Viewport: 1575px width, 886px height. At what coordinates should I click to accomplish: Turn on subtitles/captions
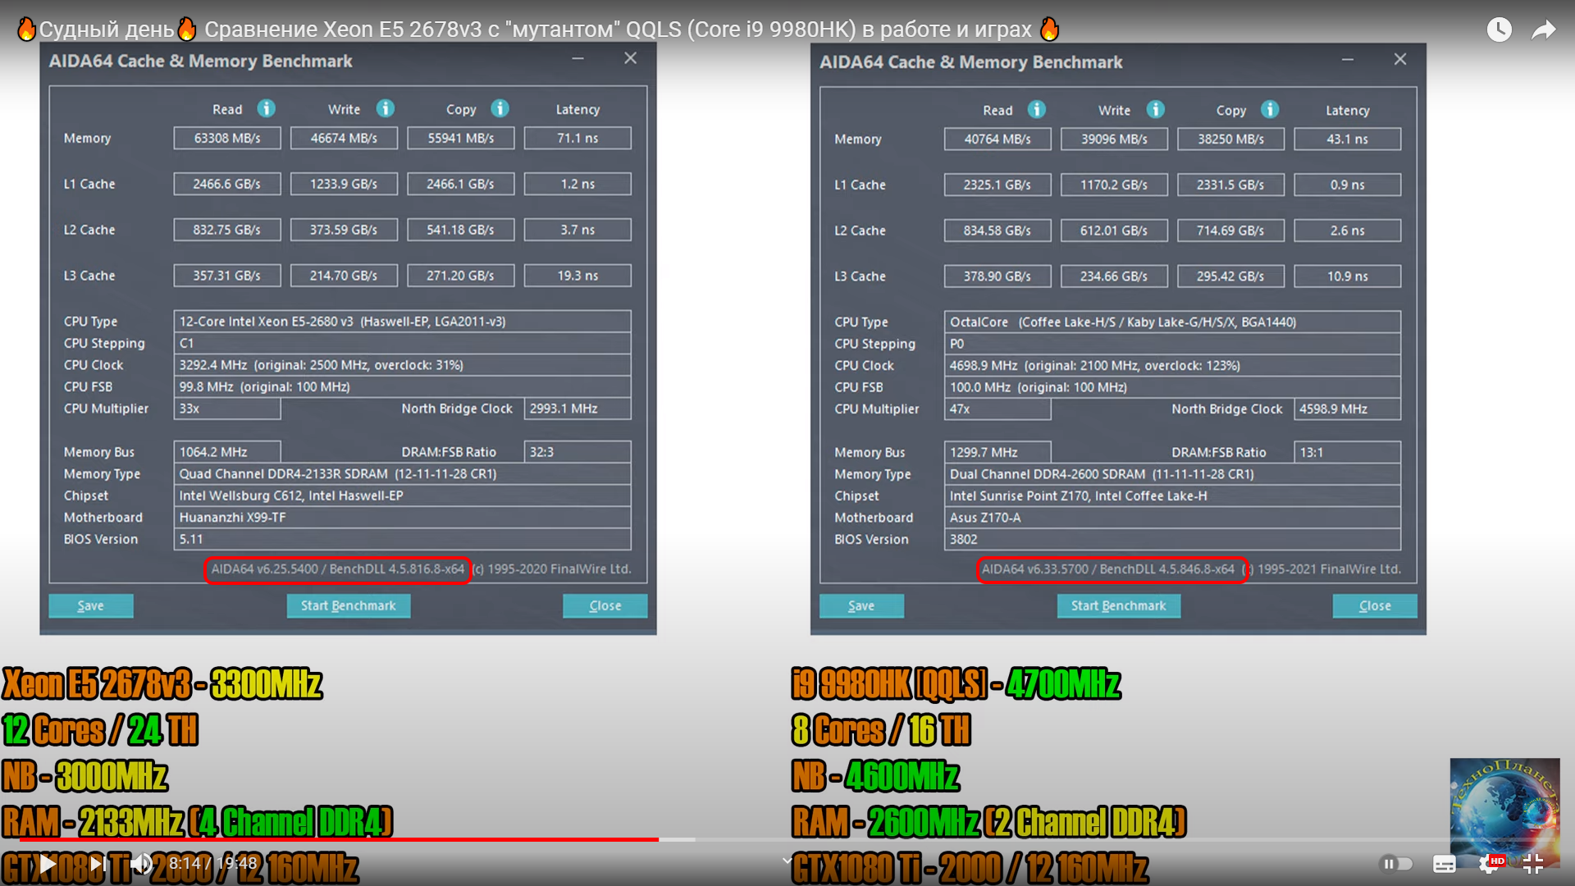pos(1444,863)
